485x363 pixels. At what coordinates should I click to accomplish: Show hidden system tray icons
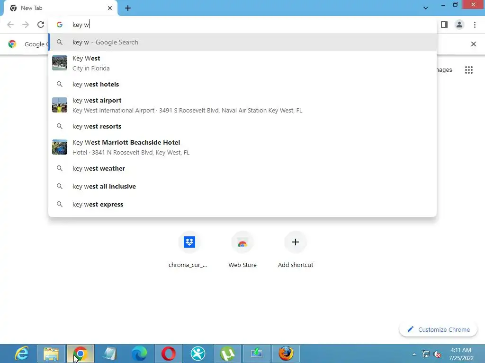414,354
